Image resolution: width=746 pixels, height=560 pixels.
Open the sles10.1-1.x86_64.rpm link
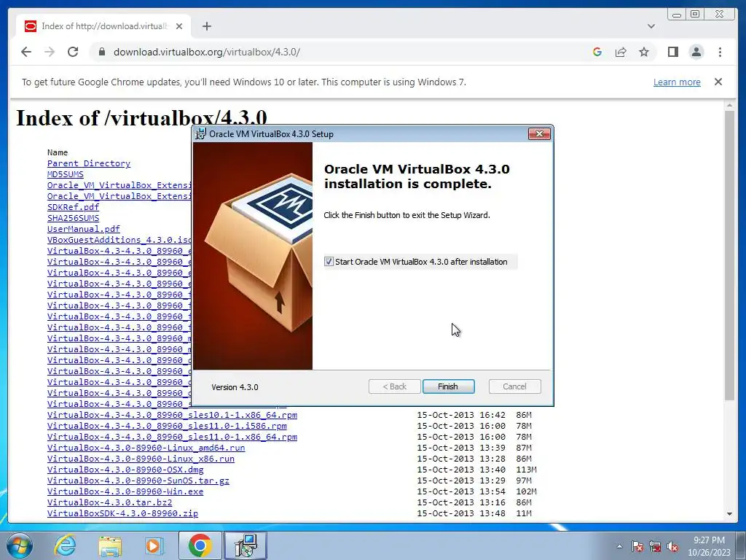172,415
